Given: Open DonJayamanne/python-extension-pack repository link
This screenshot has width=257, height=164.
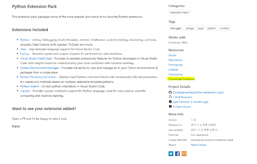Looking at the screenshot, I should (x=198, y=92).
